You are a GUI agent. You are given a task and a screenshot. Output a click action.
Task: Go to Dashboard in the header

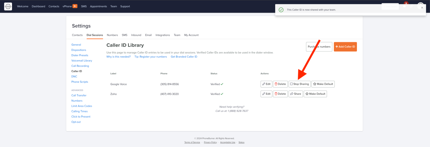click(38, 6)
